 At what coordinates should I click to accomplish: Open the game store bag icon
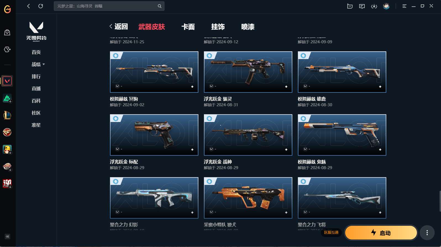click(7, 33)
